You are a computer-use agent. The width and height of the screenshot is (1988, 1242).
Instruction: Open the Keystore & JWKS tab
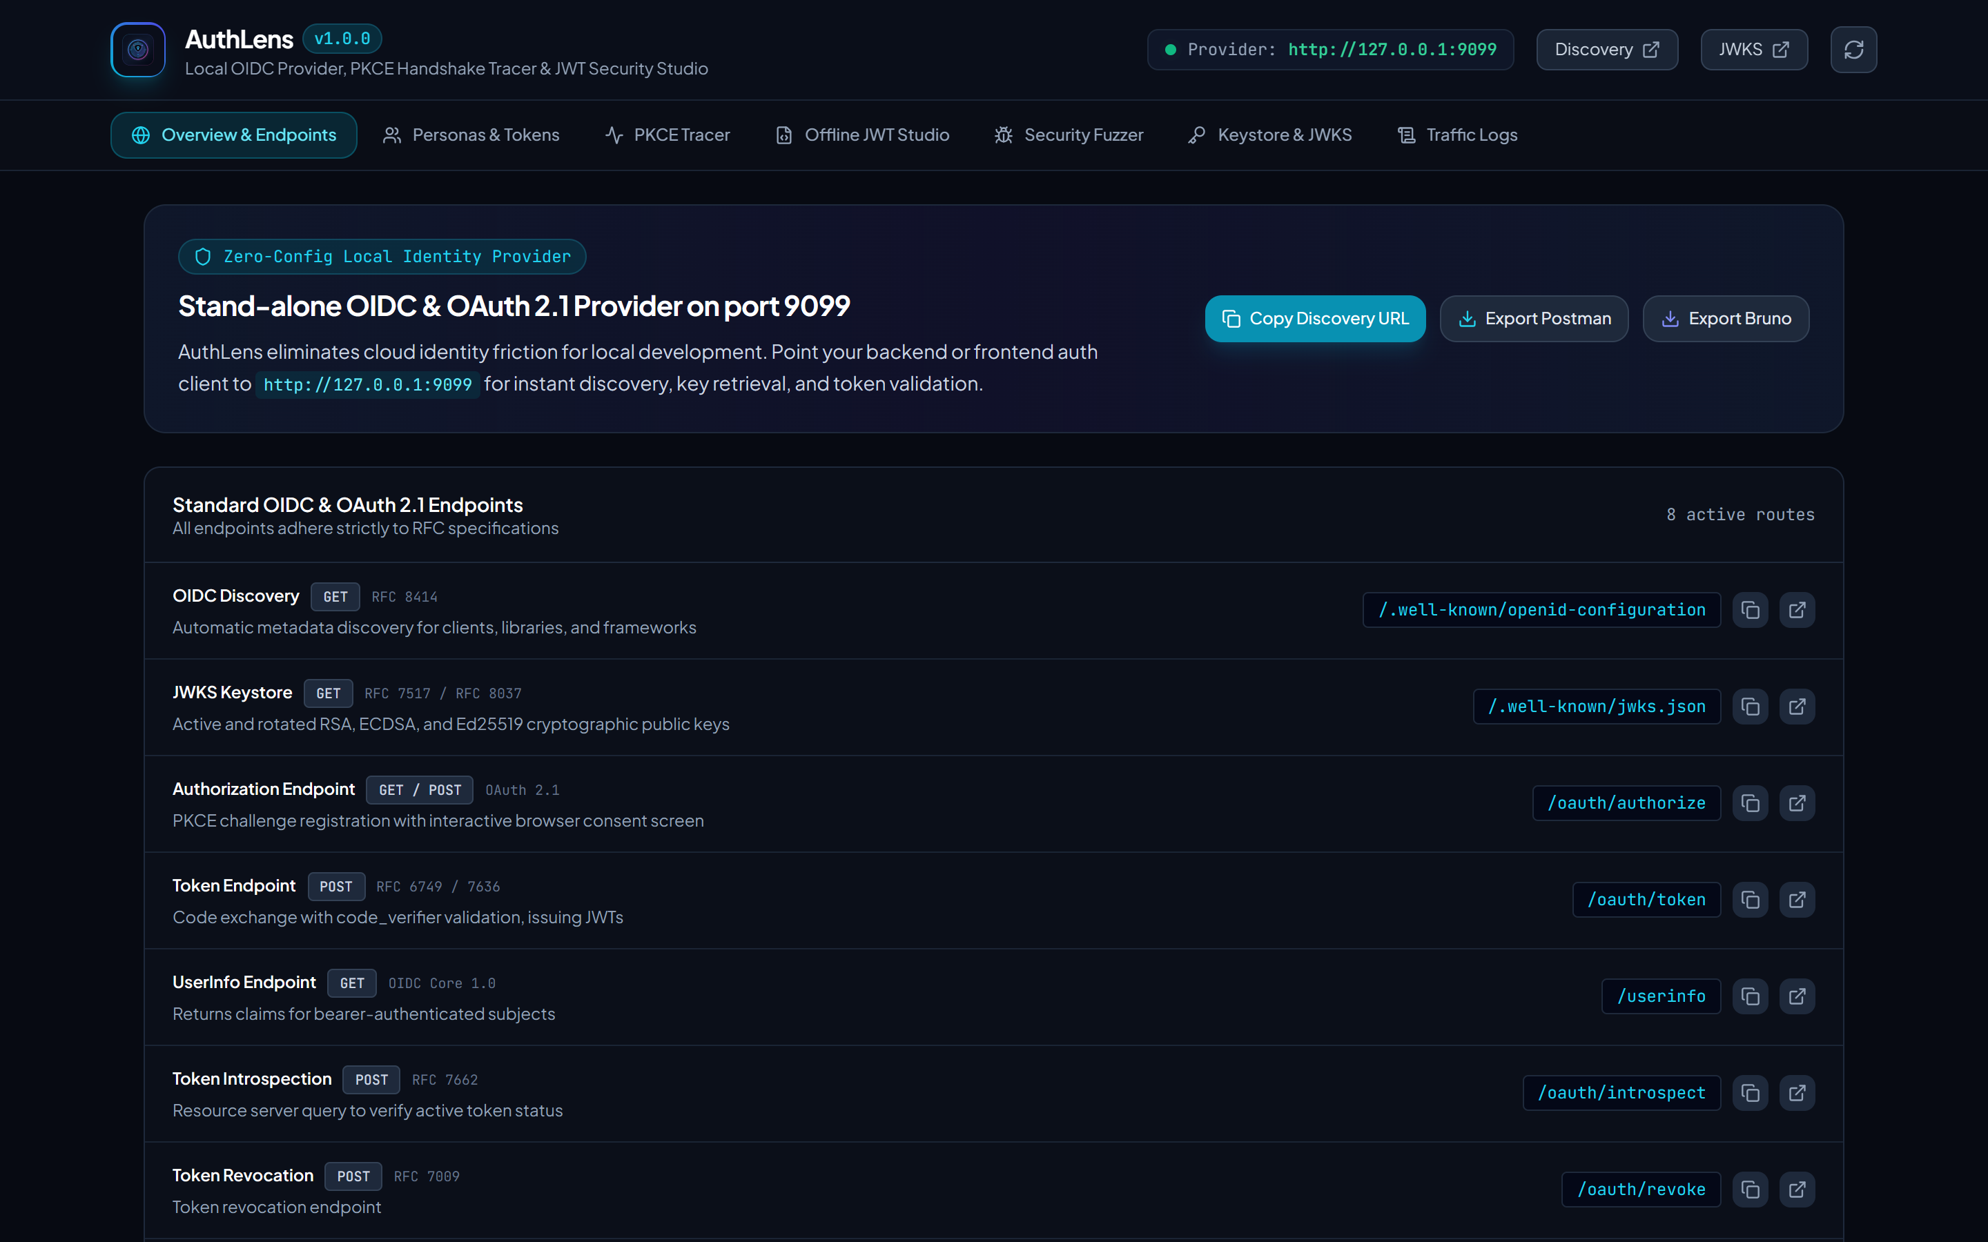[x=1269, y=135]
